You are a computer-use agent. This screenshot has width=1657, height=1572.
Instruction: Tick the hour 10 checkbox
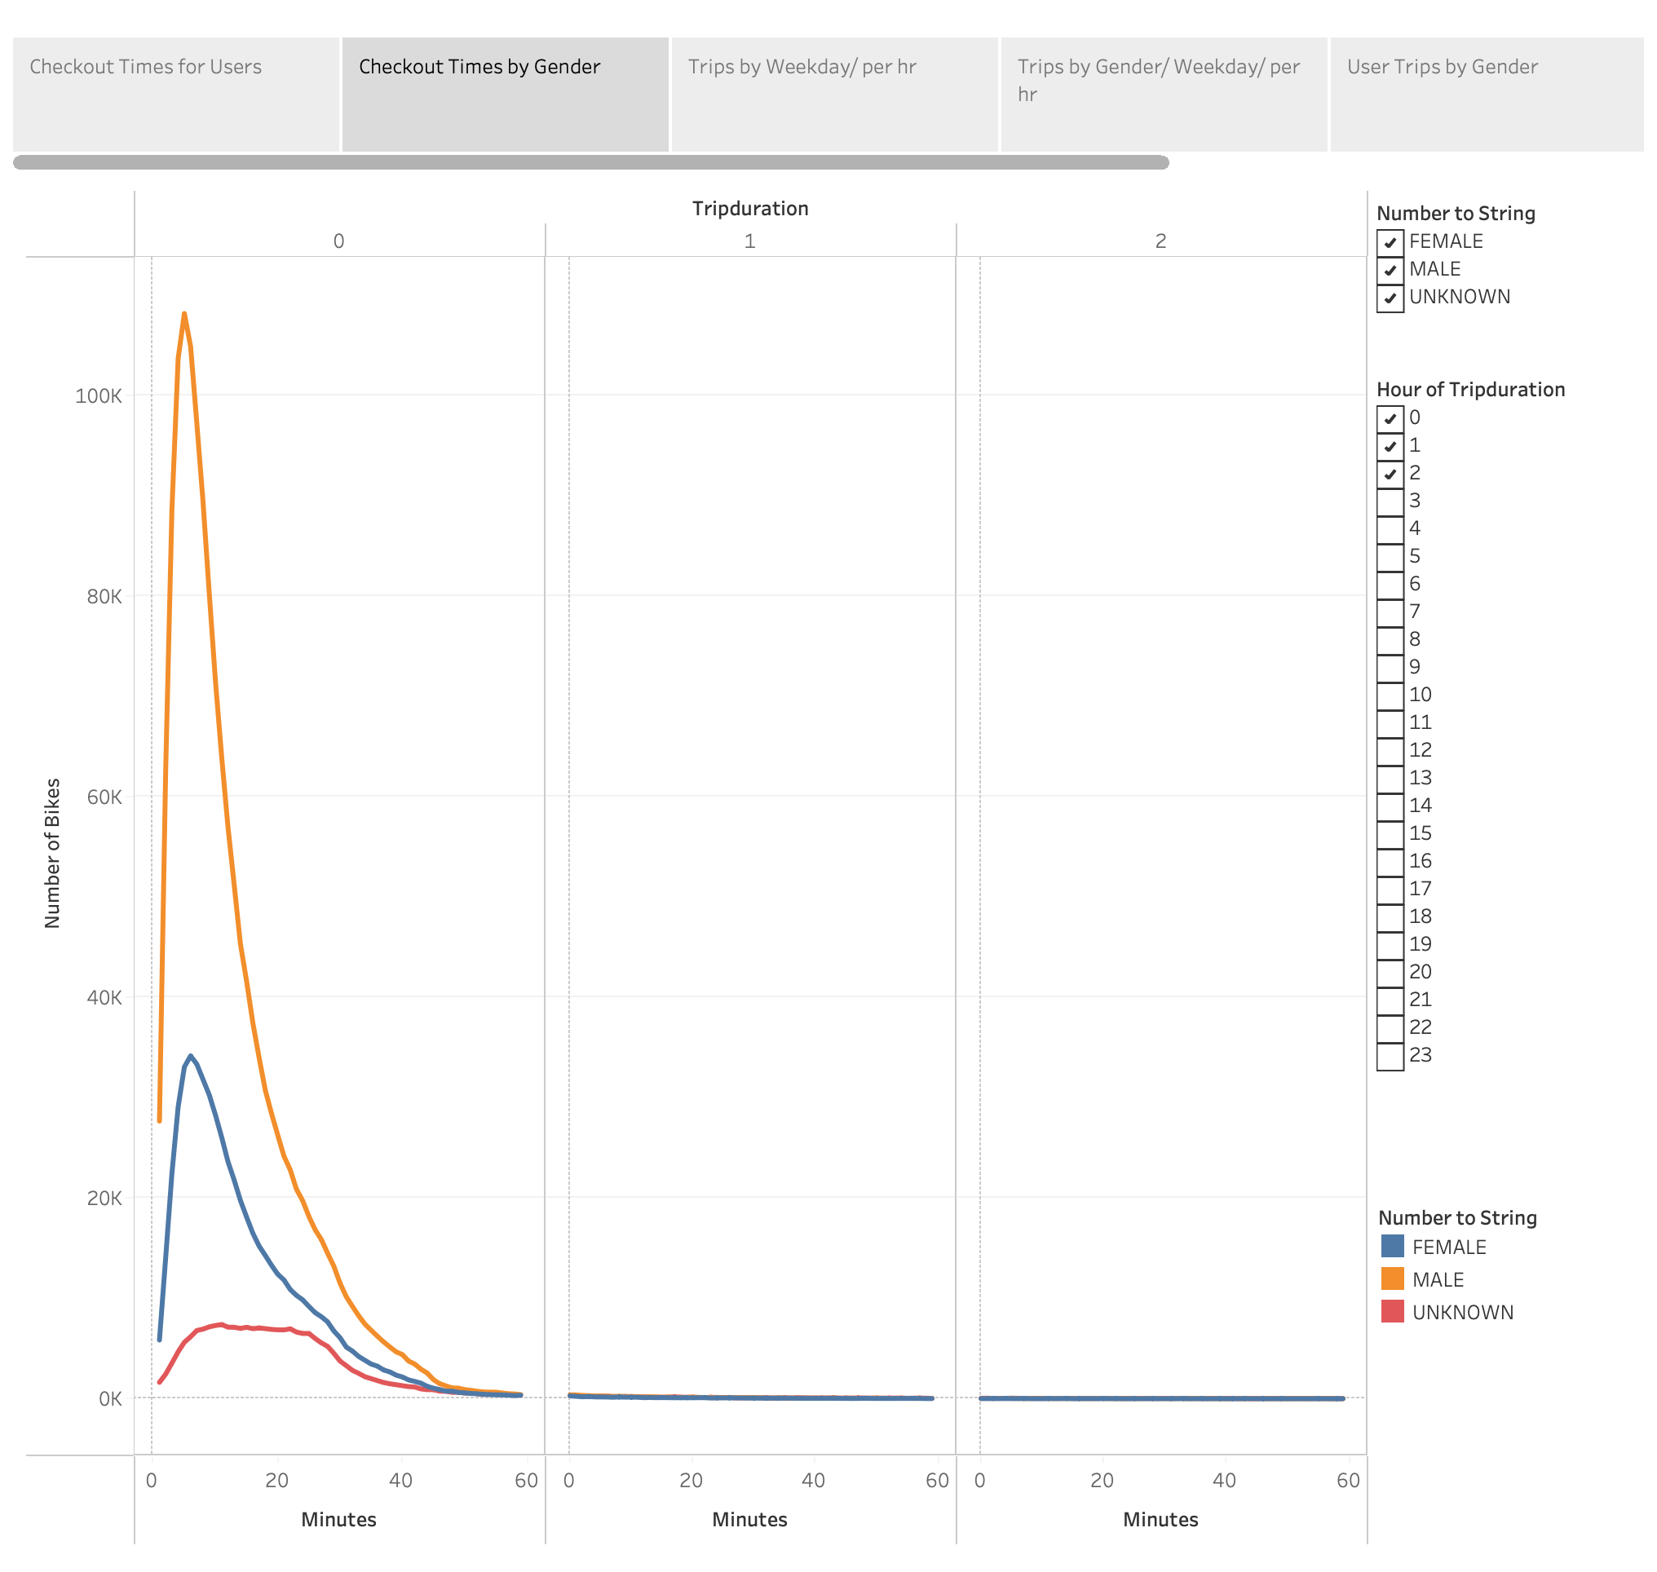(1390, 695)
